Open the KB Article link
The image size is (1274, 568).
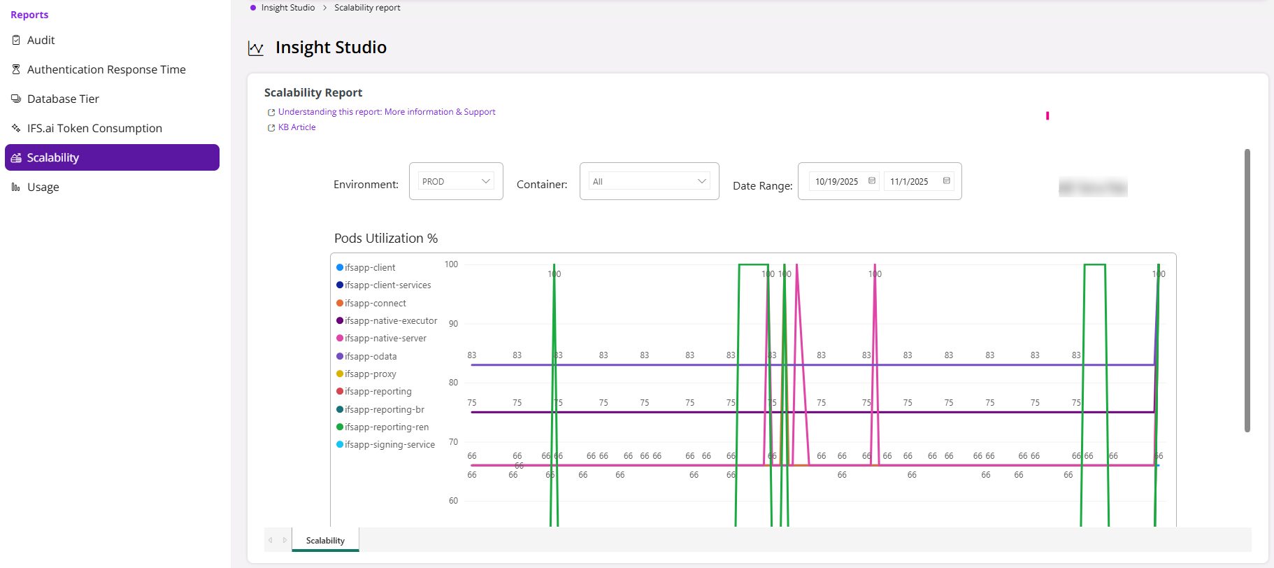point(296,127)
